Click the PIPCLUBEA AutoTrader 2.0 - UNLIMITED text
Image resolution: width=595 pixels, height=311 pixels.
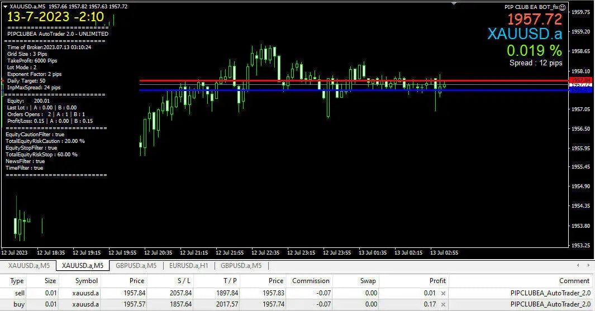coord(58,34)
